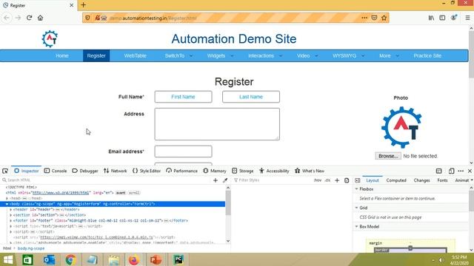Image resolution: width=474 pixels, height=266 pixels.
Task: Add new node with plus icon in Inspector
Action: 216,180
